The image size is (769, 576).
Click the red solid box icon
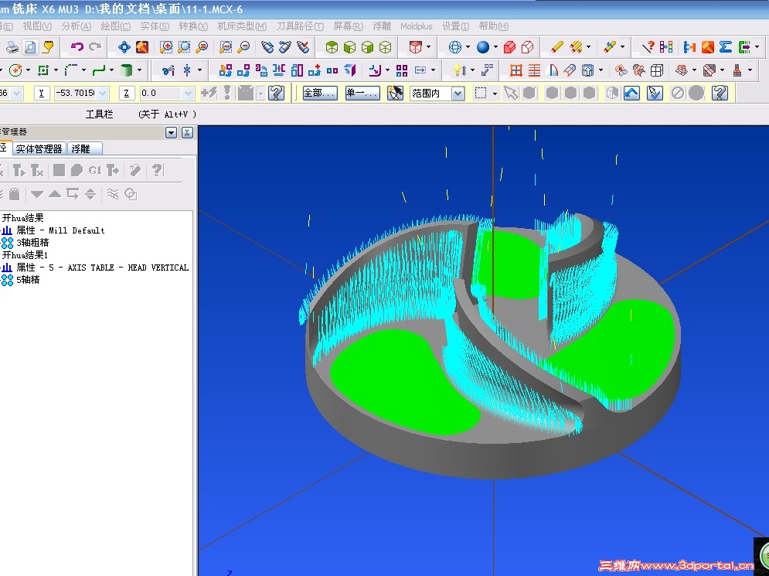tap(509, 47)
